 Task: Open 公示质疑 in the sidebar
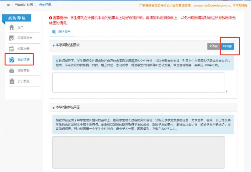(23, 81)
